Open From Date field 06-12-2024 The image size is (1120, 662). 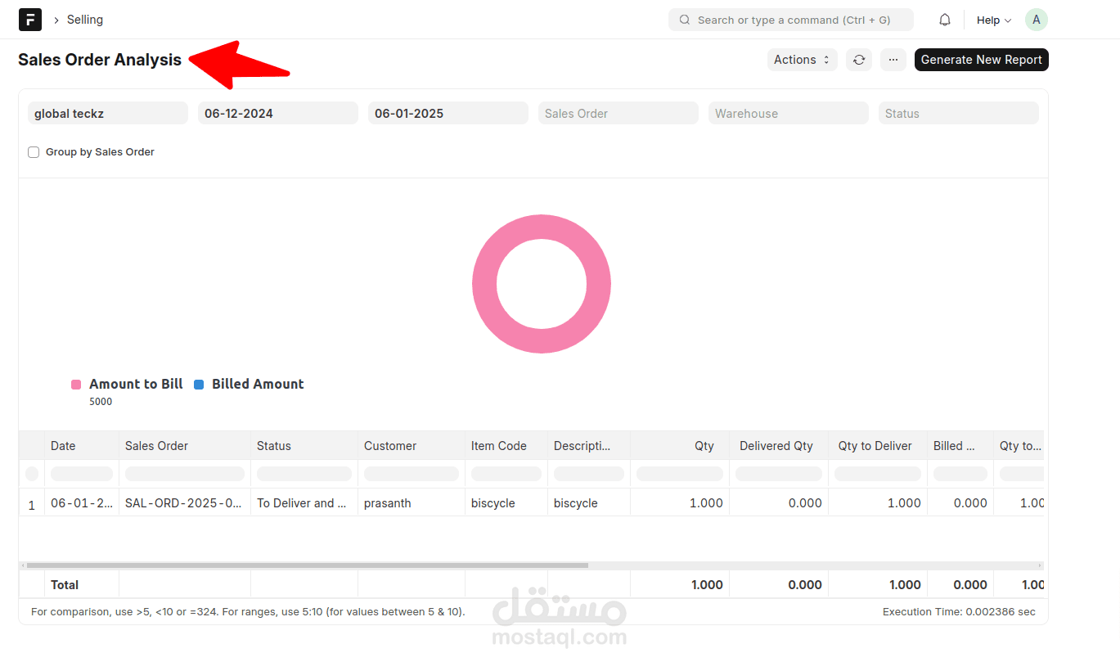pos(278,114)
